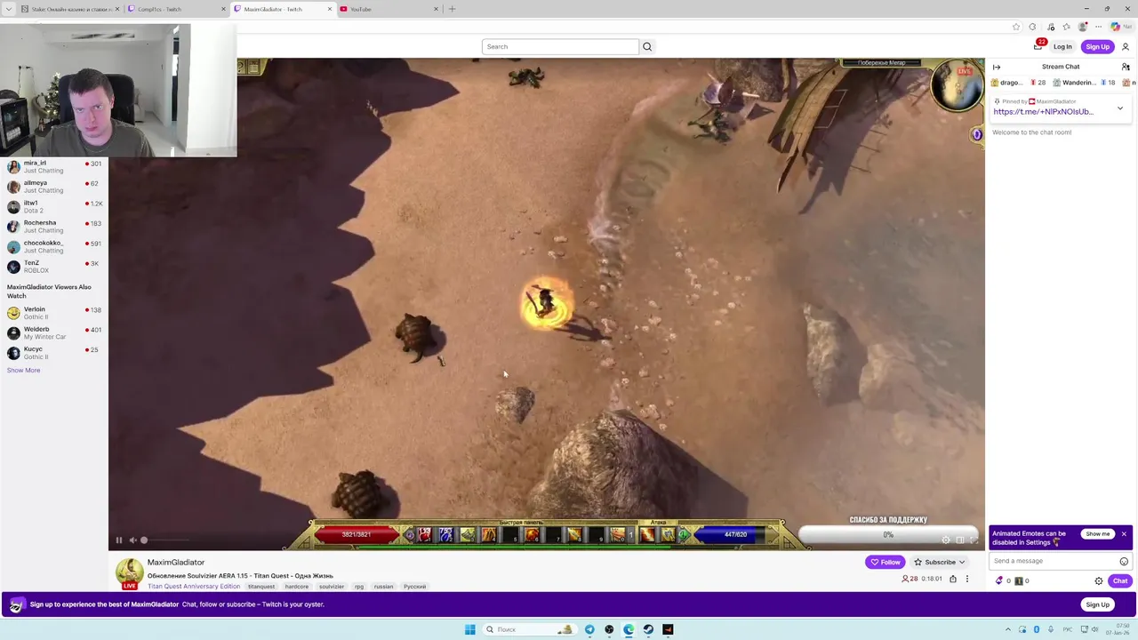
Task: Open MaximGladiator channel avatar
Action: click(130, 572)
